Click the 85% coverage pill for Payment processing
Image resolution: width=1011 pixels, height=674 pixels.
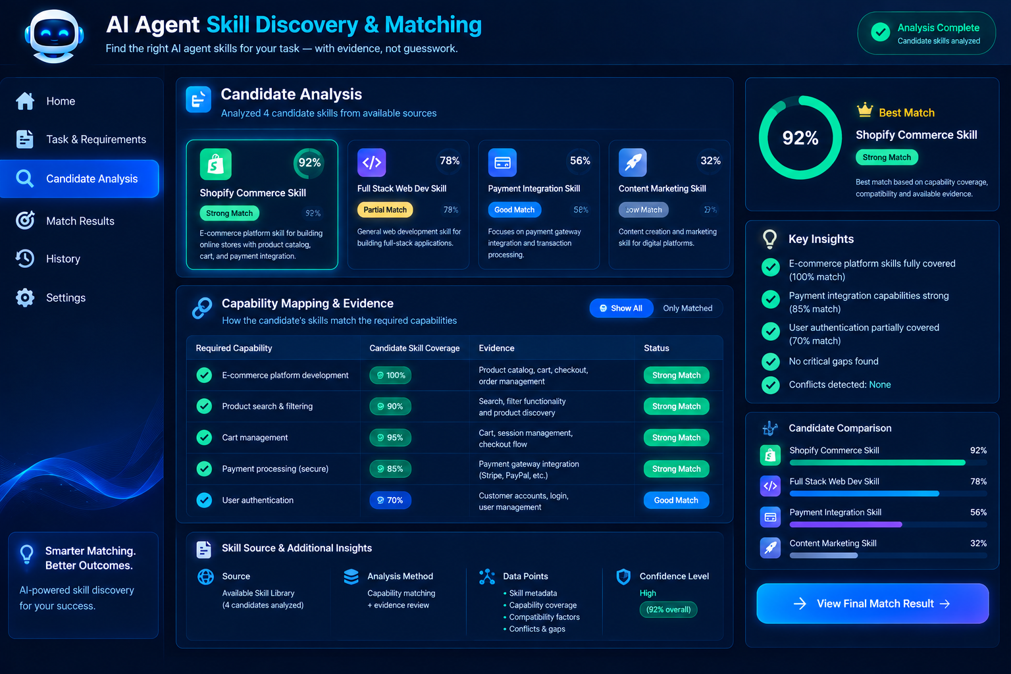[390, 469]
